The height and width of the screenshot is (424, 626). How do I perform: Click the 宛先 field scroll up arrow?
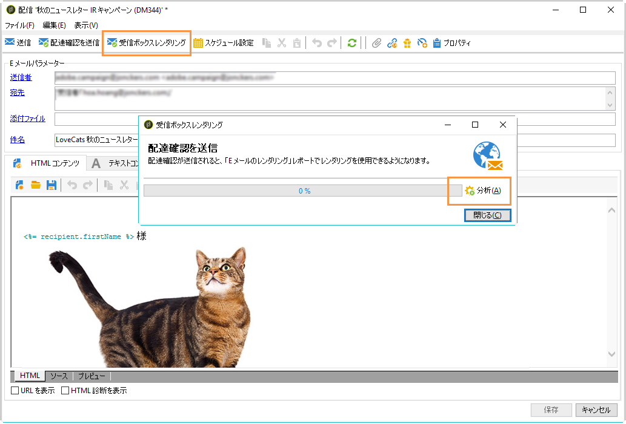[610, 93]
